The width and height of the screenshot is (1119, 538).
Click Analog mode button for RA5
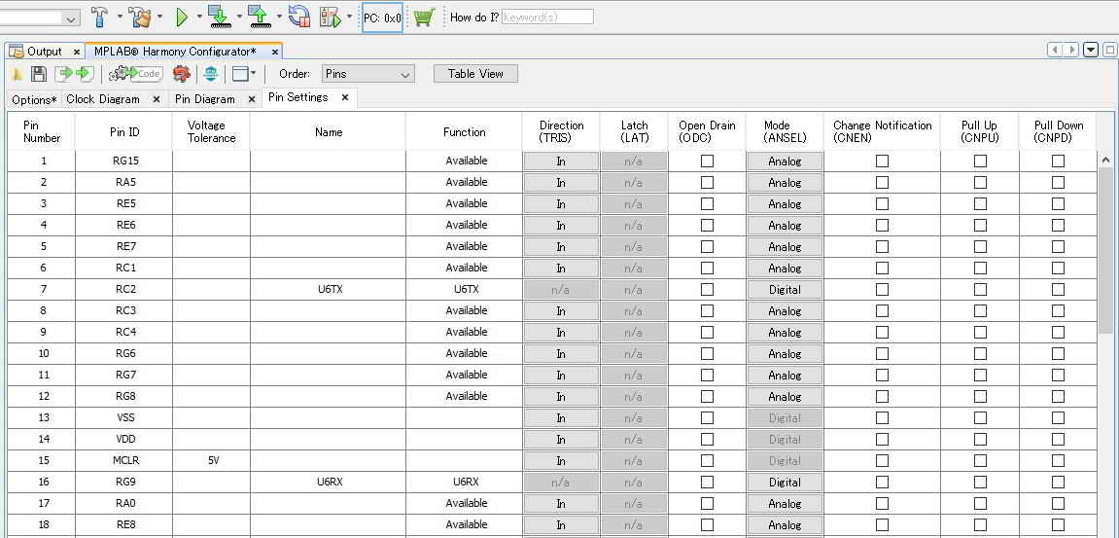tap(785, 183)
